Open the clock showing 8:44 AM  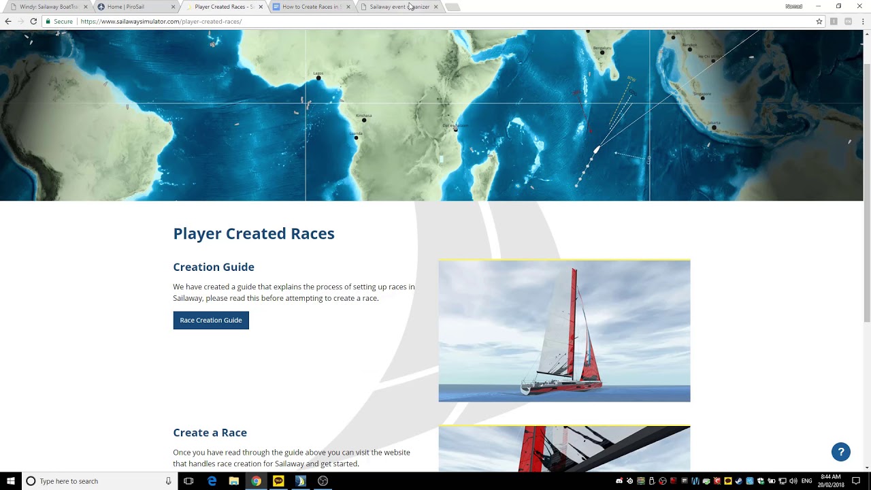(831, 481)
